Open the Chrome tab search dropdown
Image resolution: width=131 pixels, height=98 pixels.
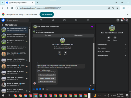(x=3, y=3)
